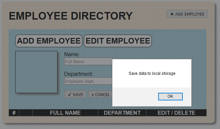Click the sun icon on Add Employee button

(x=172, y=14)
